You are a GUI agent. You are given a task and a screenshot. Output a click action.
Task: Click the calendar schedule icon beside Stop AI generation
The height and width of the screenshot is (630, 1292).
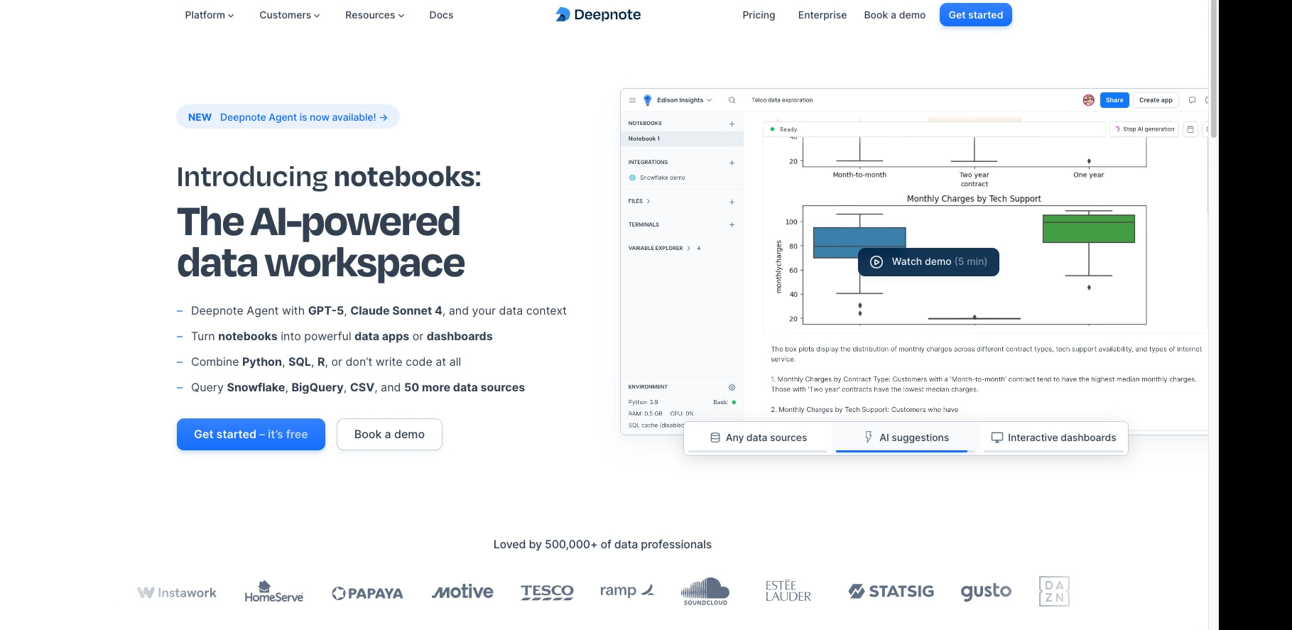(x=1190, y=129)
